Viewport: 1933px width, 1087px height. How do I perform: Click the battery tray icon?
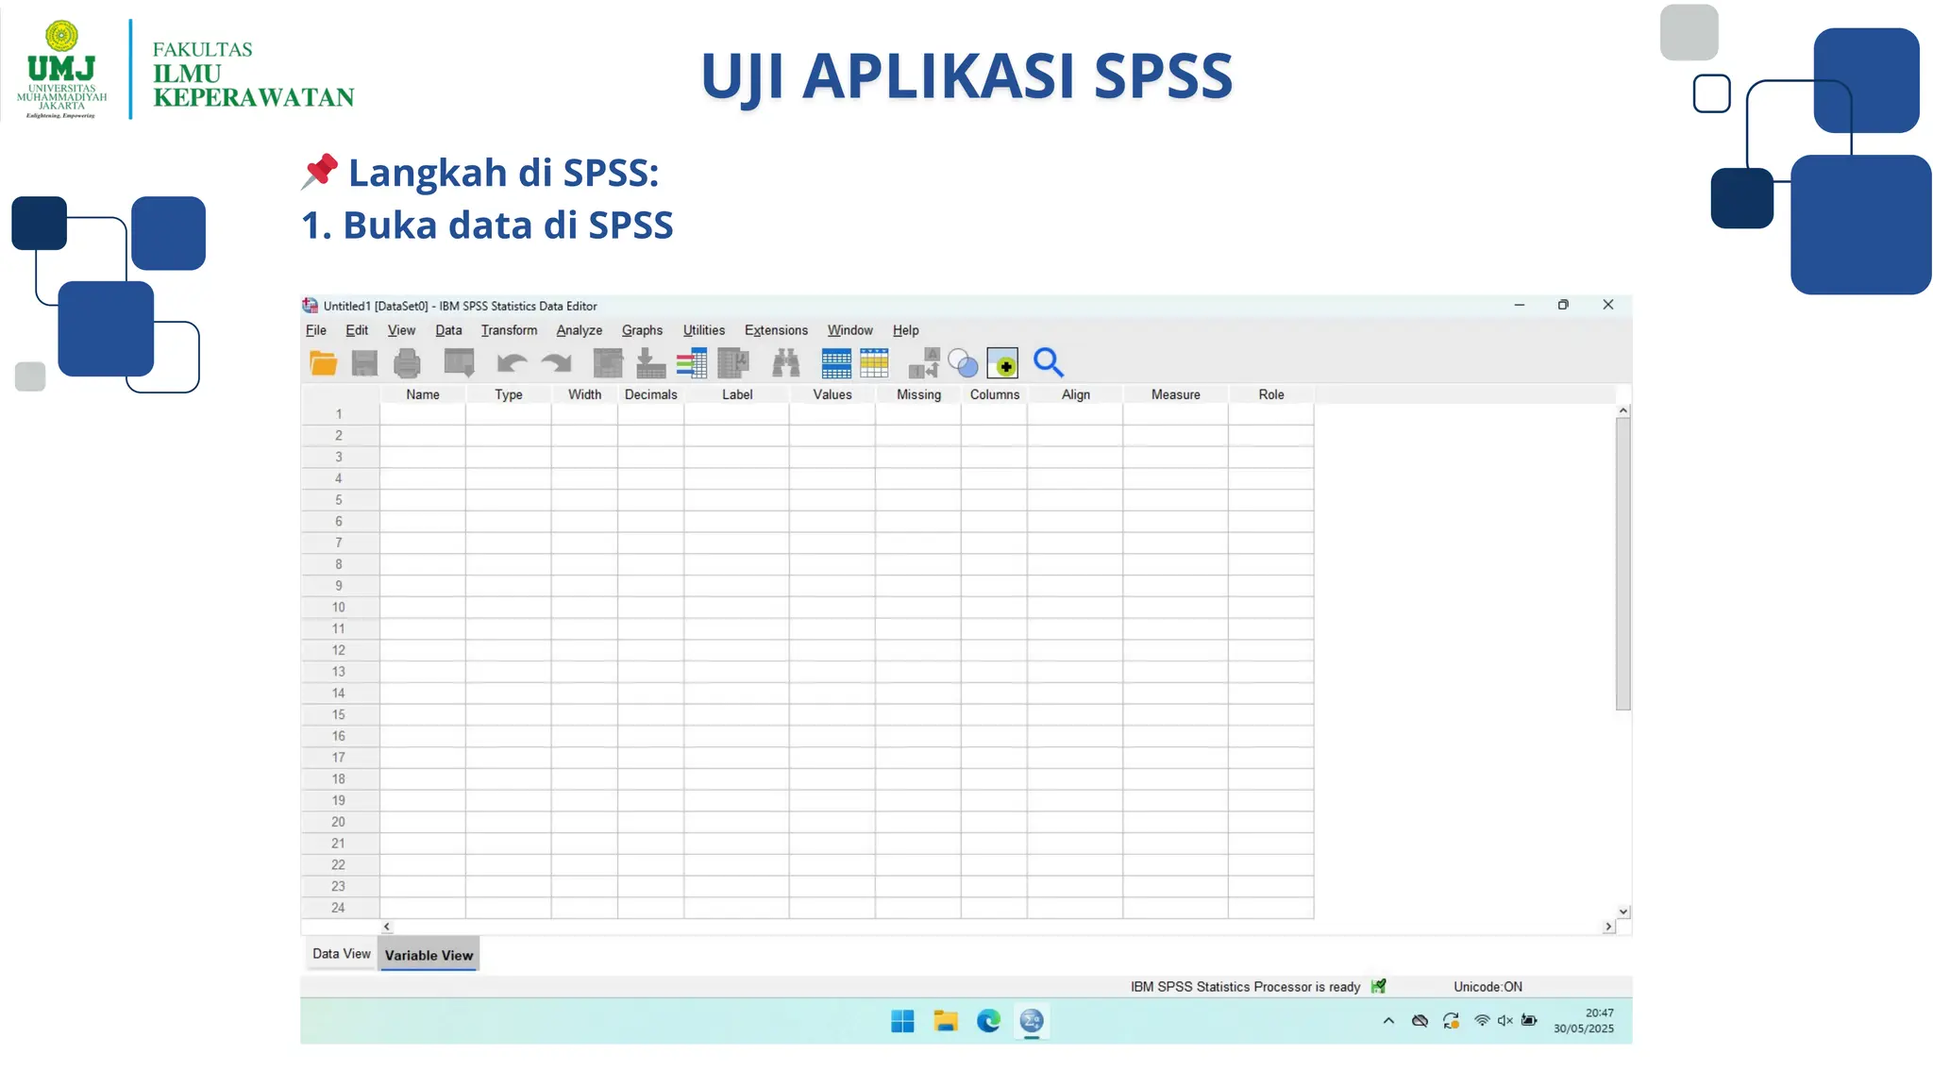pos(1529,1020)
